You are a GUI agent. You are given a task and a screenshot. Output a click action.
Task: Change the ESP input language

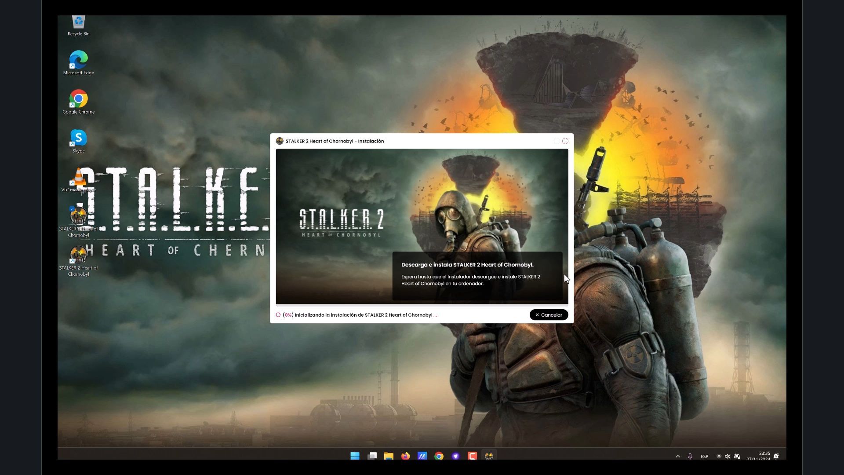(704, 457)
